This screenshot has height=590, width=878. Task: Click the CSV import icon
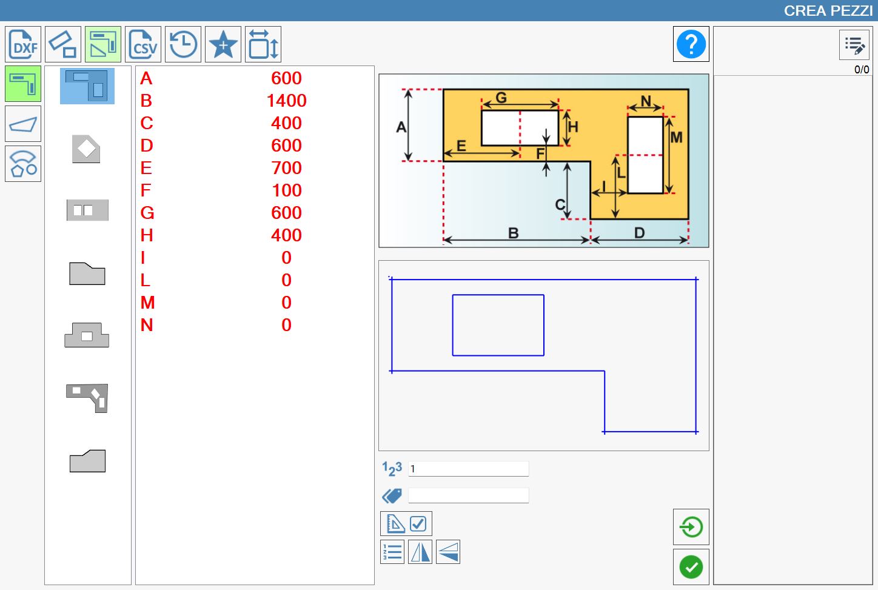(143, 44)
